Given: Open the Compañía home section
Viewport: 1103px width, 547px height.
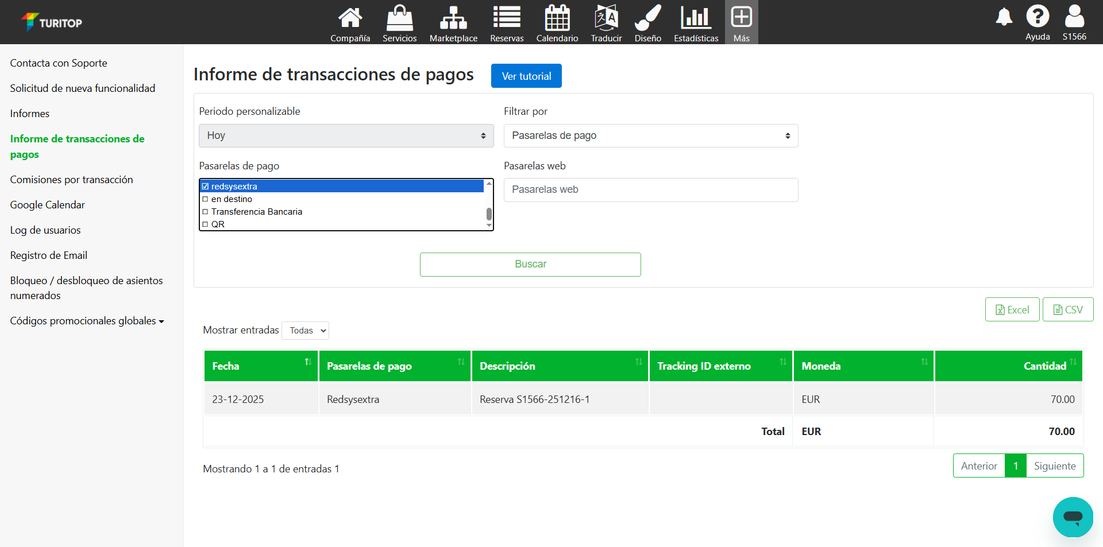Looking at the screenshot, I should (x=349, y=22).
